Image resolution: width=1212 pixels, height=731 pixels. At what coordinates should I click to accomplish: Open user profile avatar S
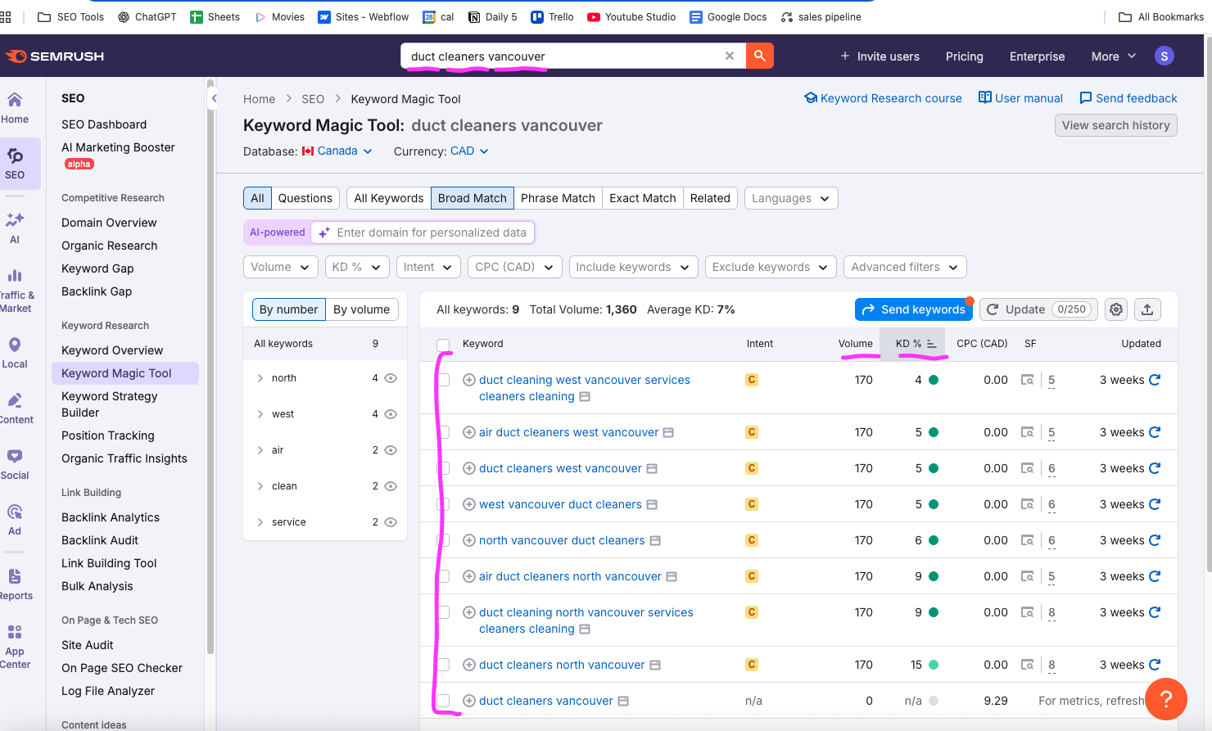[x=1164, y=56]
